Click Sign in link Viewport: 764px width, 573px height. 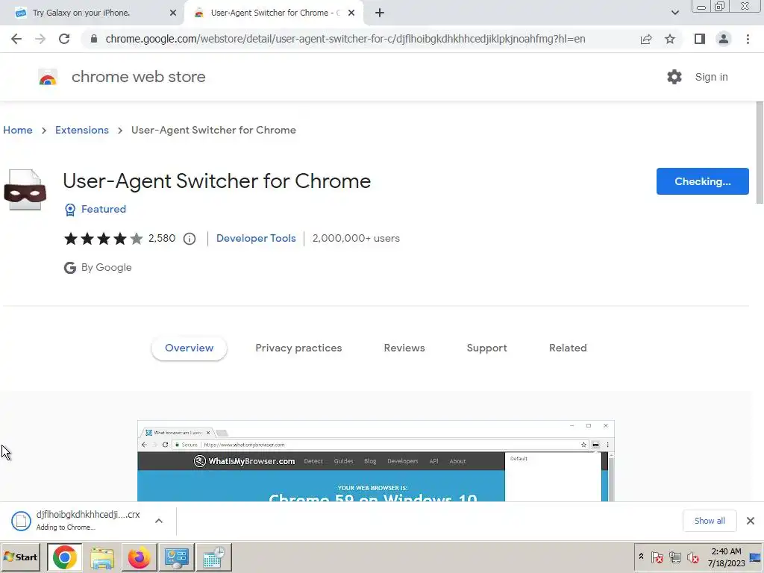711,77
